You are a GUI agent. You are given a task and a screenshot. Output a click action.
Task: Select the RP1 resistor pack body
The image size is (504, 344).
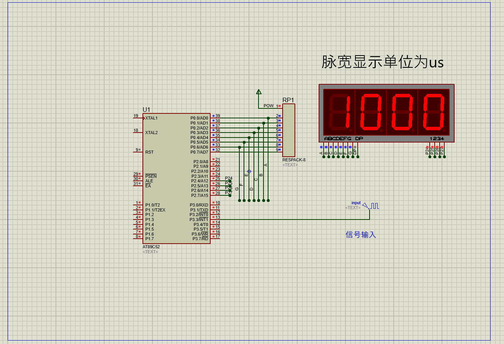pyautogui.click(x=289, y=130)
